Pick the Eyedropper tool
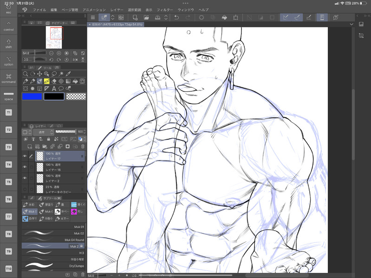 click(68, 74)
